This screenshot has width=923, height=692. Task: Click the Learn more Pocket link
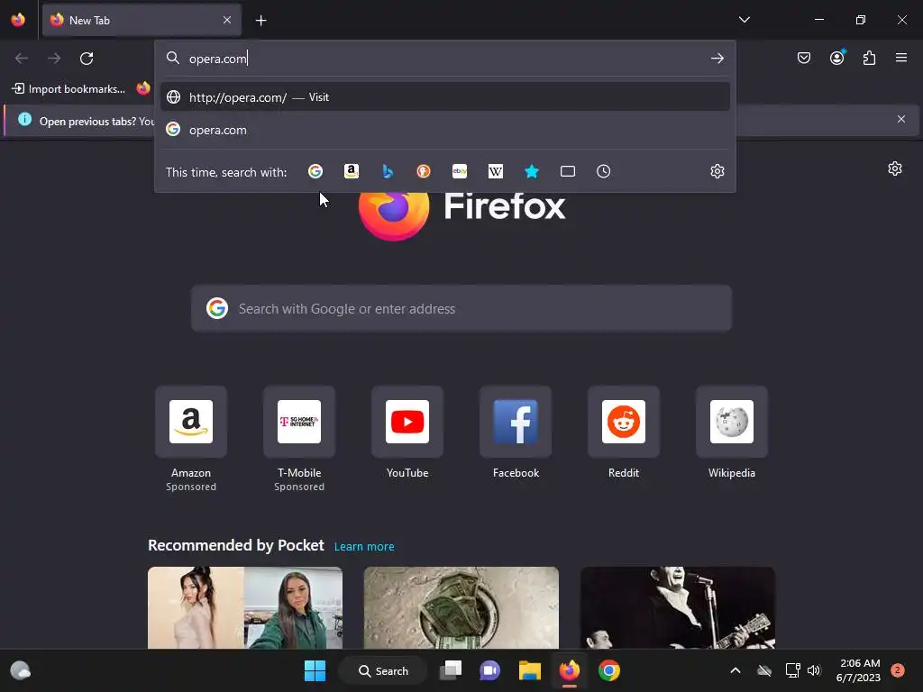coord(364,547)
